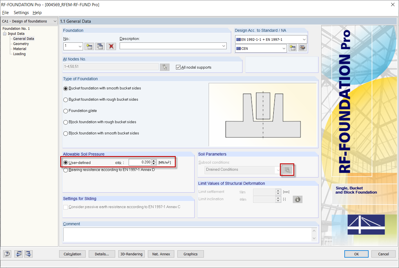Close the RF-FOUNDATION Pro window
This screenshot has width=399, height=268.
click(x=393, y=4)
